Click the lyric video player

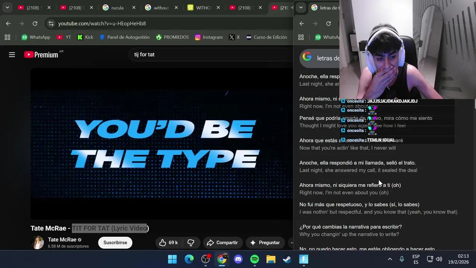pyautogui.click(x=162, y=144)
